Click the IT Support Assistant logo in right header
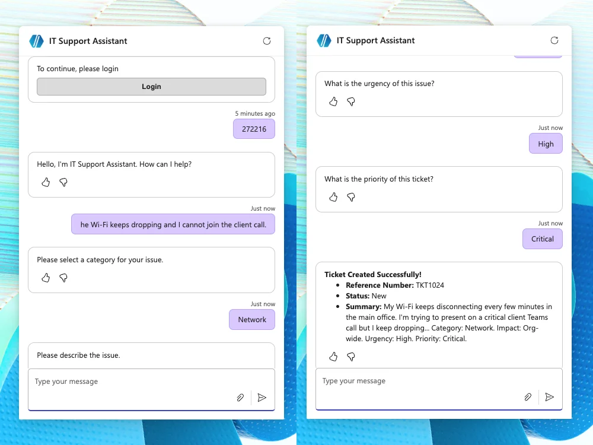The height and width of the screenshot is (445, 593). point(323,40)
